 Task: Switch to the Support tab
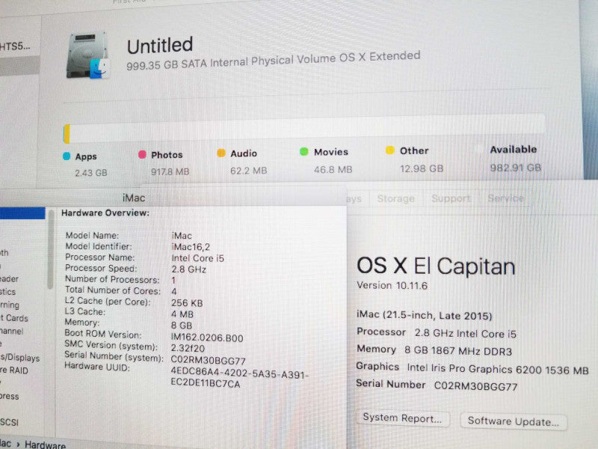click(x=451, y=198)
